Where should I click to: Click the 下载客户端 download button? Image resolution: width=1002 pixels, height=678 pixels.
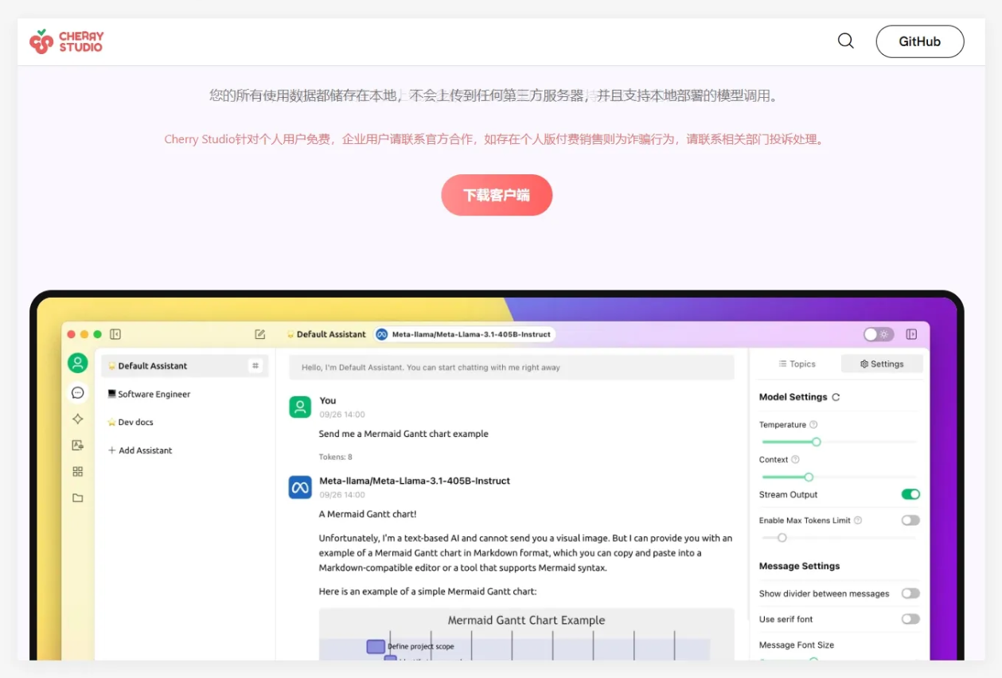[x=497, y=195]
